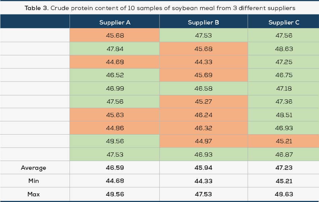Click the Supplier A column header
Image resolution: width=319 pixels, height=202 pixels.
tap(115, 22)
